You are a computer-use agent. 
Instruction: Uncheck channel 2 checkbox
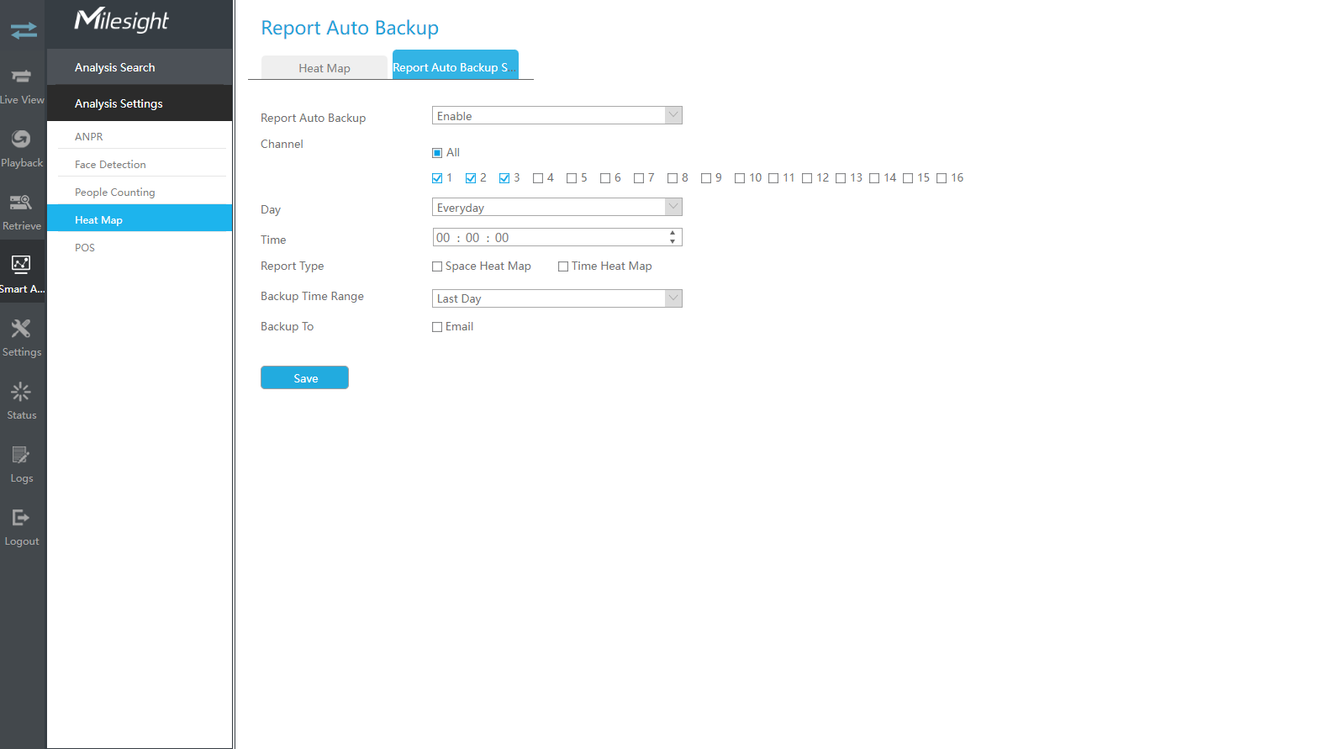tap(471, 178)
